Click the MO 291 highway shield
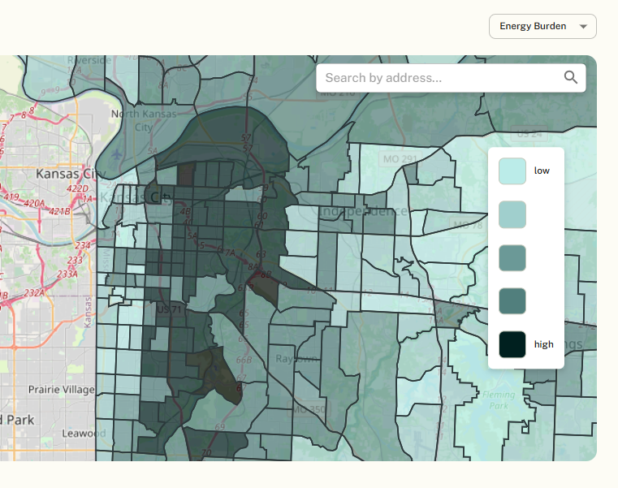 (400, 159)
